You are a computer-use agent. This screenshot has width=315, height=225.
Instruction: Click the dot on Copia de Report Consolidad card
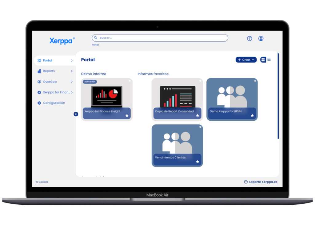coord(200,81)
